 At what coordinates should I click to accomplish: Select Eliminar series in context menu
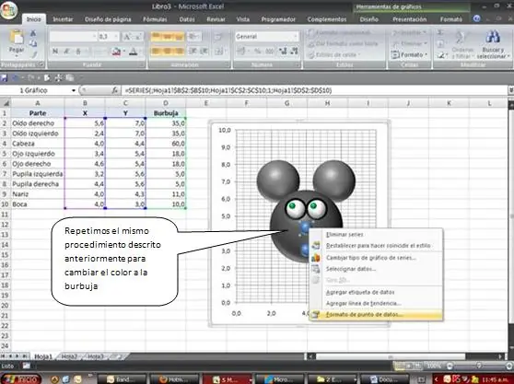[x=345, y=234]
